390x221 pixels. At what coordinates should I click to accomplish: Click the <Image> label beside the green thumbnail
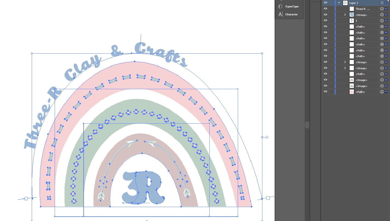pos(362,86)
